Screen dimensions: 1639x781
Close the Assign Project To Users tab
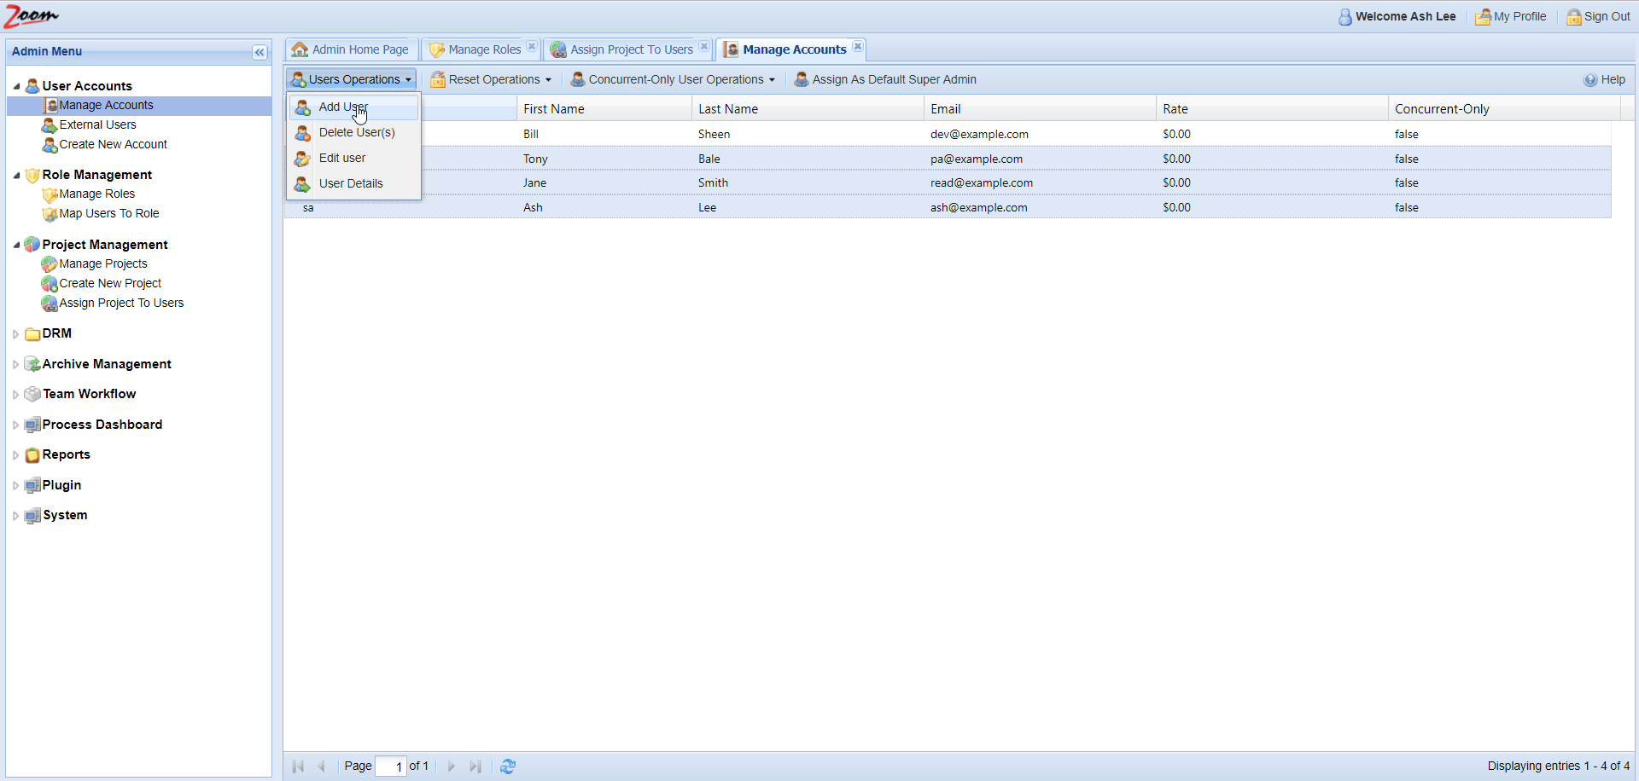(704, 47)
